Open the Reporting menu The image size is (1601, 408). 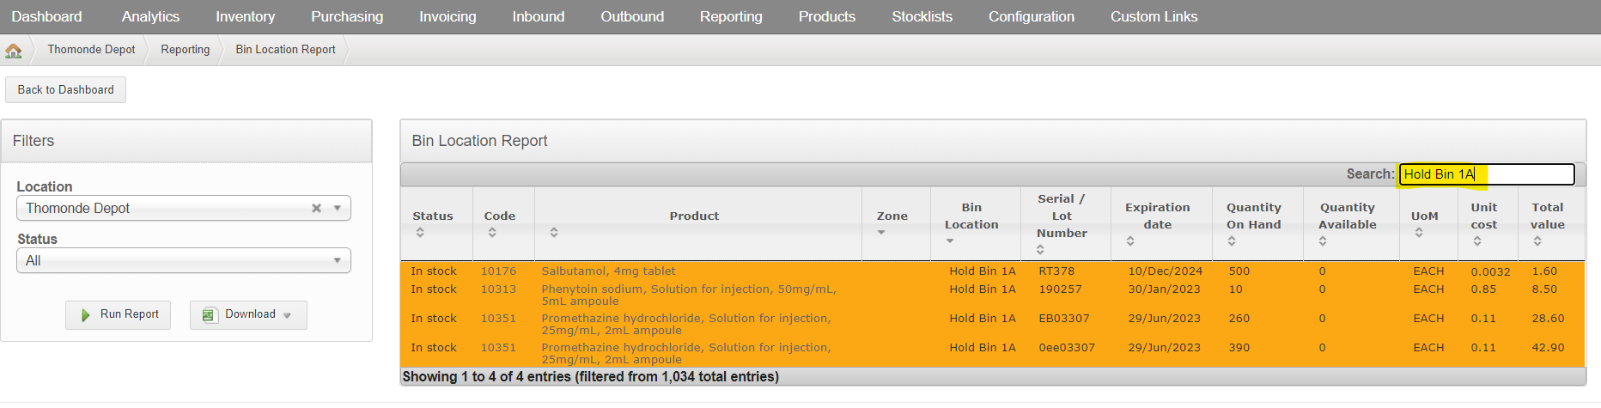click(731, 16)
